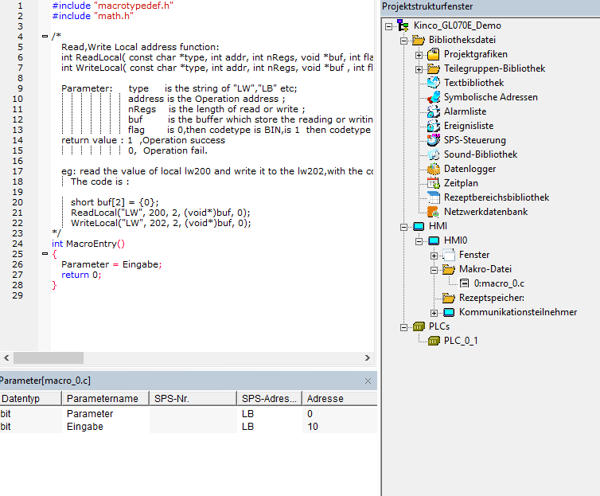Fold the MacroEntry function body at line 25

coord(45,253)
